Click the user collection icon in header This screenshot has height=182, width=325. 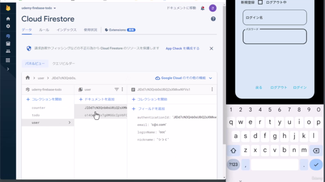tap(80, 89)
